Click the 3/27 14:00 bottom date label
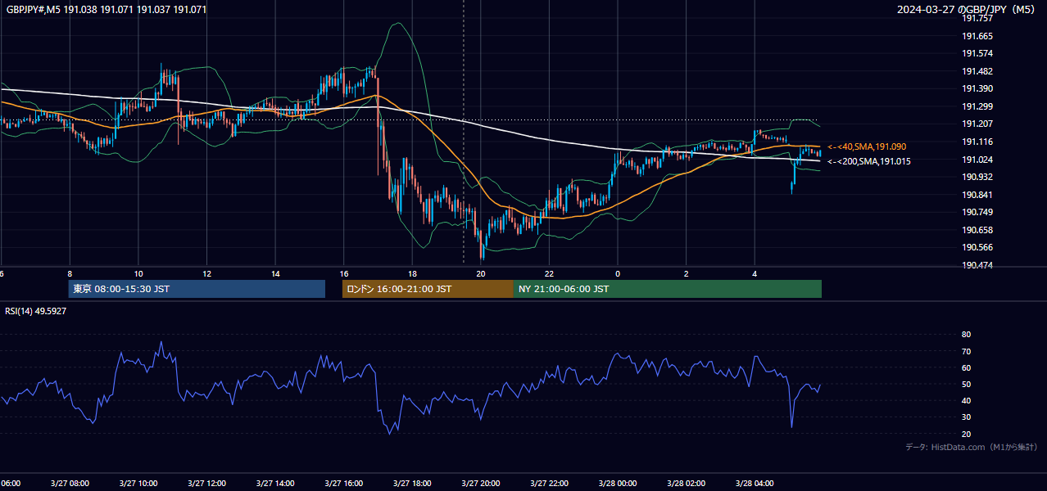The height and width of the screenshot is (491, 1047). click(275, 484)
